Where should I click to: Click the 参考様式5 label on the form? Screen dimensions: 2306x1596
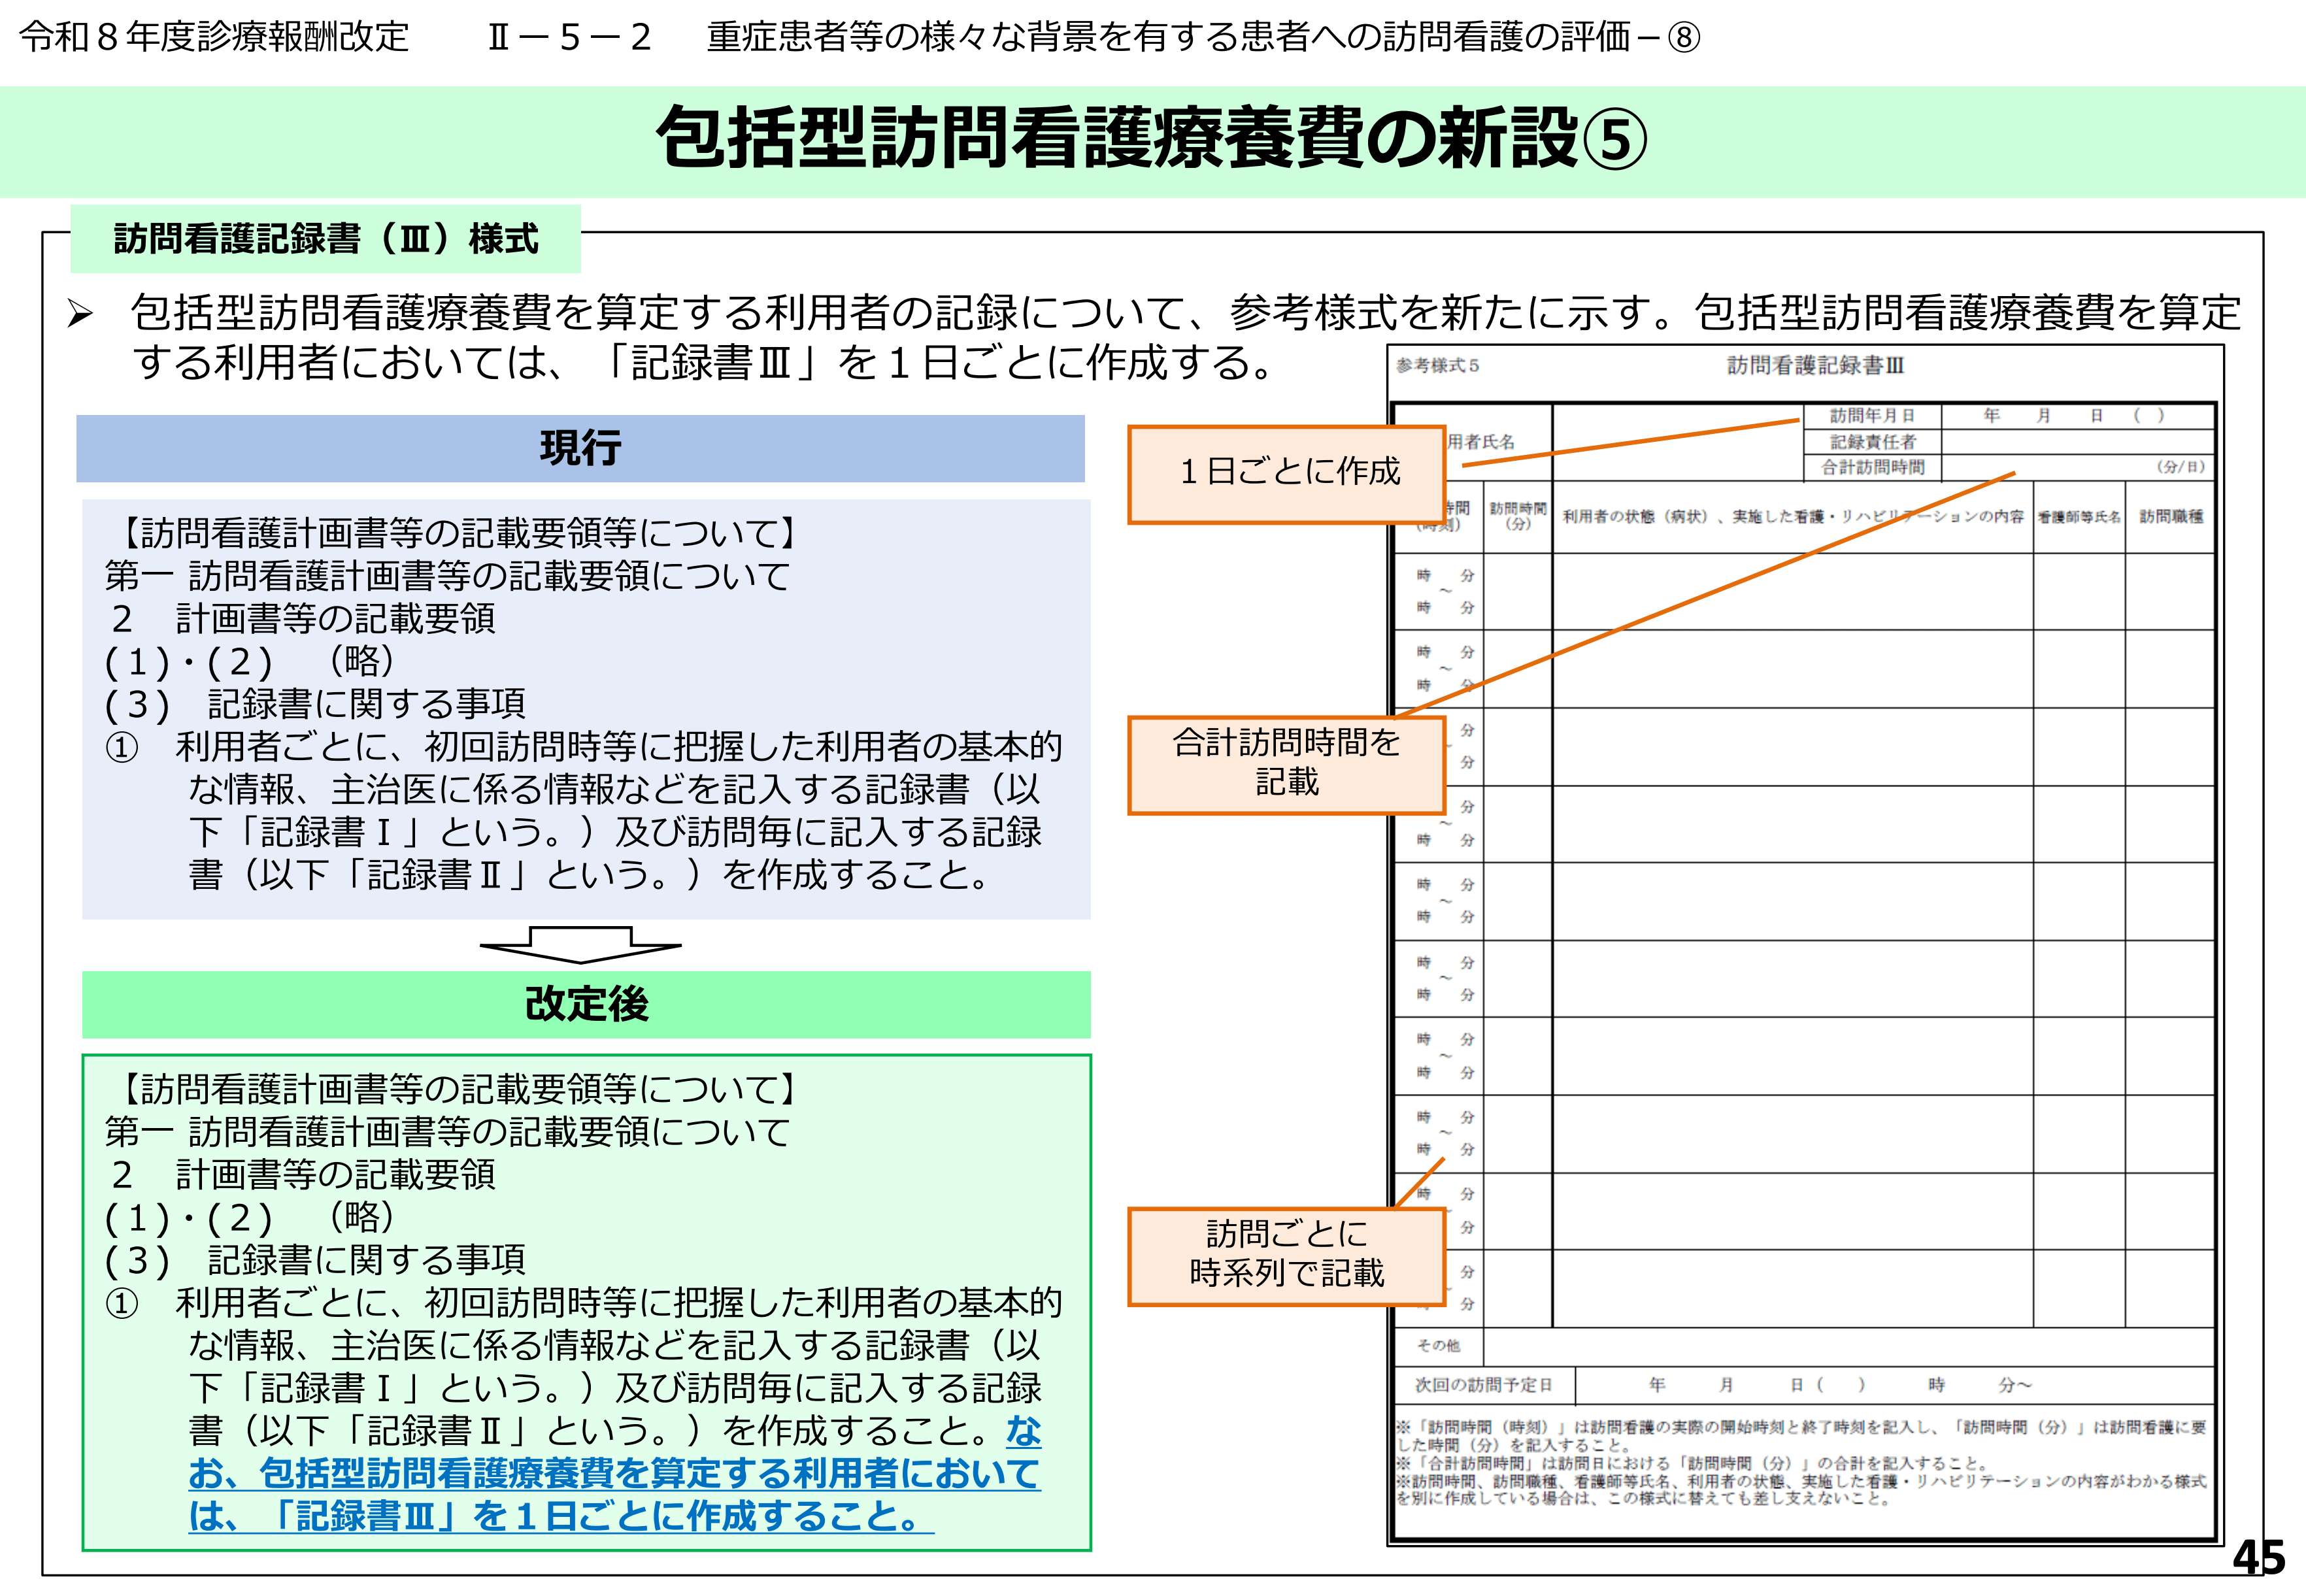1437,366
